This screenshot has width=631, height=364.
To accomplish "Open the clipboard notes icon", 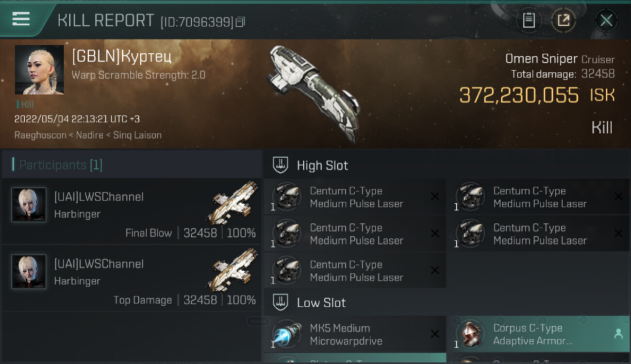I will click(x=529, y=20).
